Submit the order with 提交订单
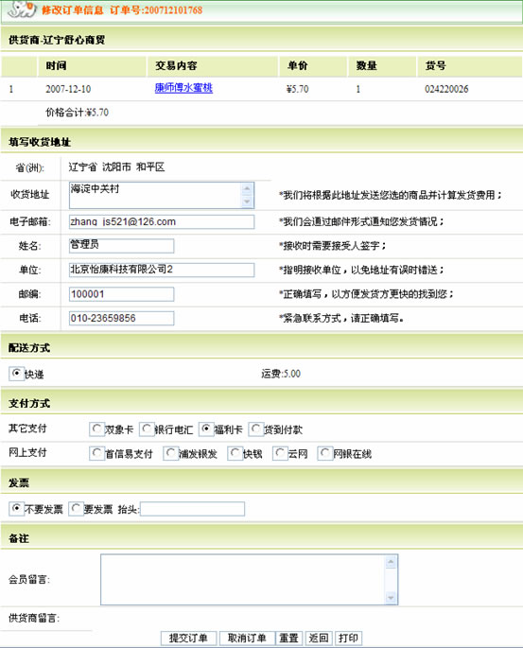The height and width of the screenshot is (648, 523). click(x=188, y=639)
